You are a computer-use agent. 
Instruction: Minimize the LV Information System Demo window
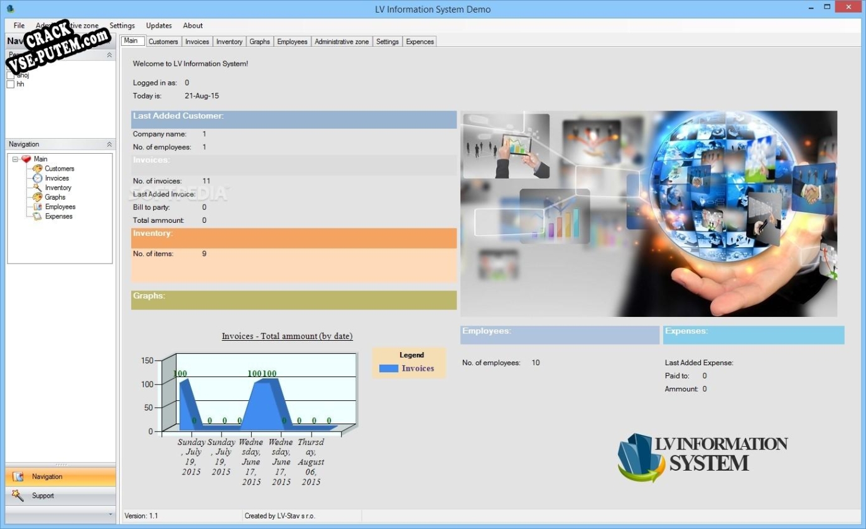tap(809, 7)
